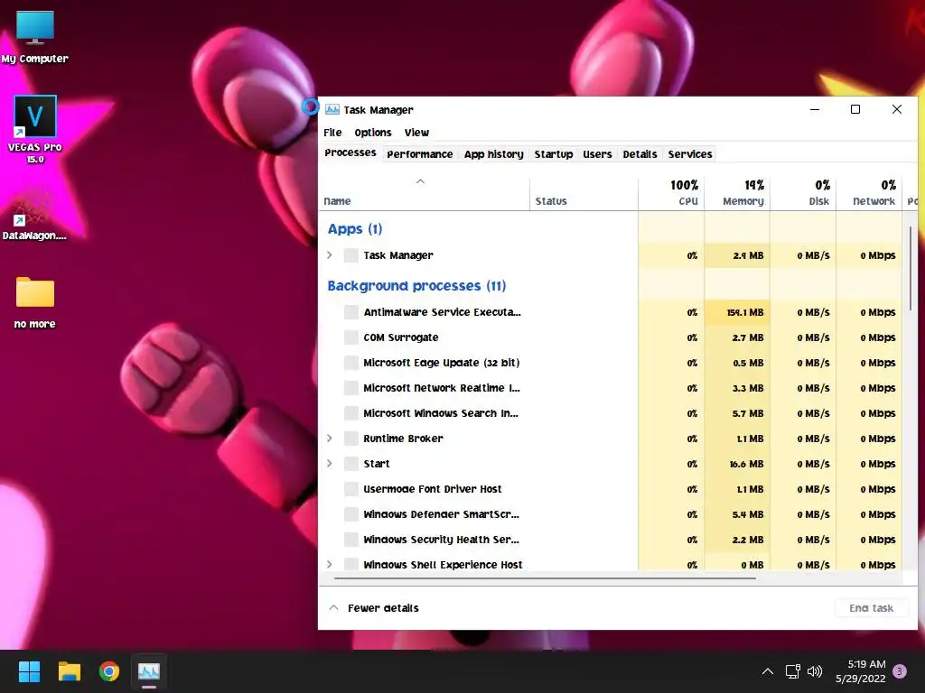Click the 154.1 MB memory value
The height and width of the screenshot is (693, 925).
744,312
